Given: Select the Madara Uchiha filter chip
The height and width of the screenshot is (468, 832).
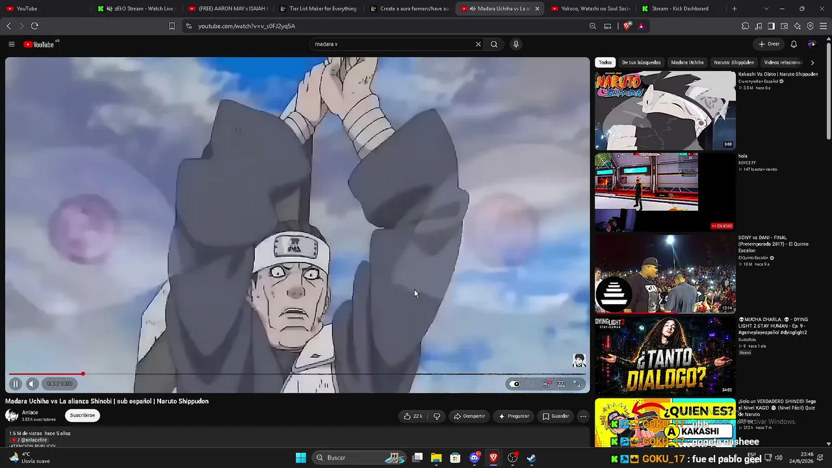Looking at the screenshot, I should [x=687, y=62].
